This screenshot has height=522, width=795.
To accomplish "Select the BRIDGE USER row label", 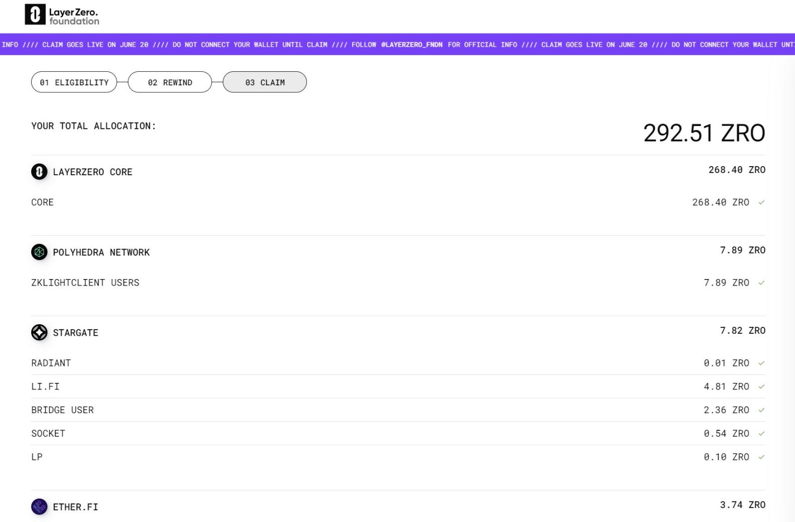I will pos(62,410).
